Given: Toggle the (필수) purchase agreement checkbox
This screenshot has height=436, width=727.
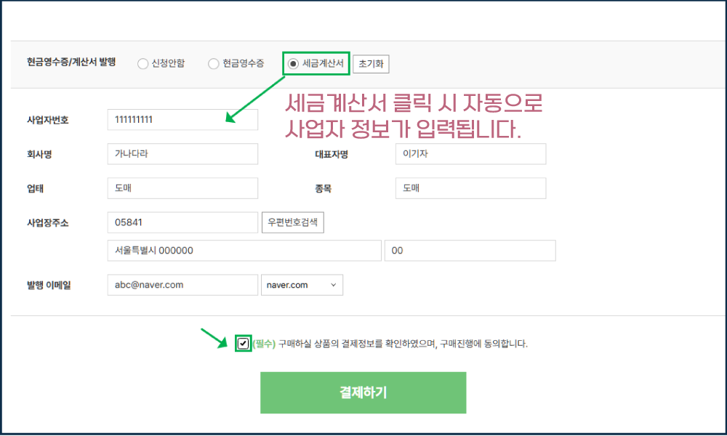Looking at the screenshot, I should [x=244, y=344].
